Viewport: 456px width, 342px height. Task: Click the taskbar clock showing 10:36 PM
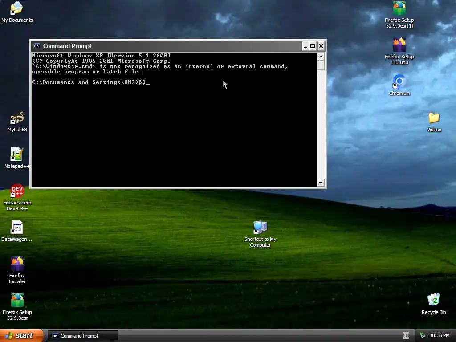[x=440, y=336]
